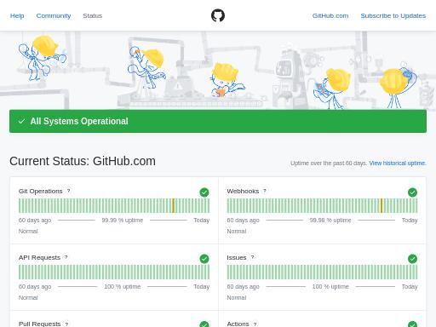Click Issues green check status icon

click(x=412, y=259)
